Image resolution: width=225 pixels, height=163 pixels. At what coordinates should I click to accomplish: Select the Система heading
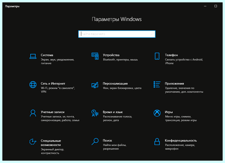click(x=47, y=55)
